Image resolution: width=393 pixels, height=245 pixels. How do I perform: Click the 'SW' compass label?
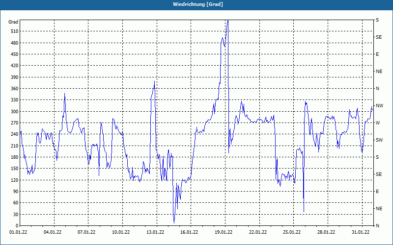tap(379, 140)
